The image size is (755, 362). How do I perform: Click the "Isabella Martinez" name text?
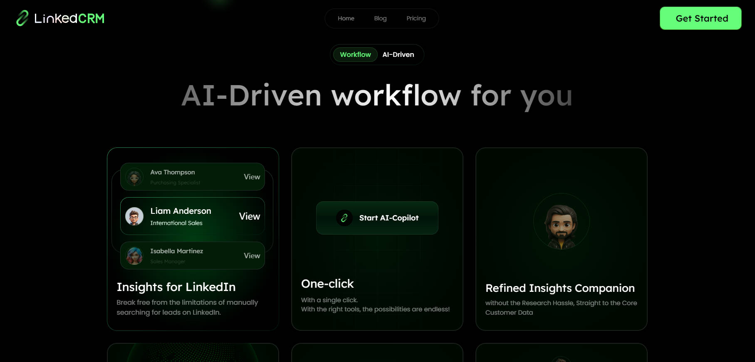(177, 251)
